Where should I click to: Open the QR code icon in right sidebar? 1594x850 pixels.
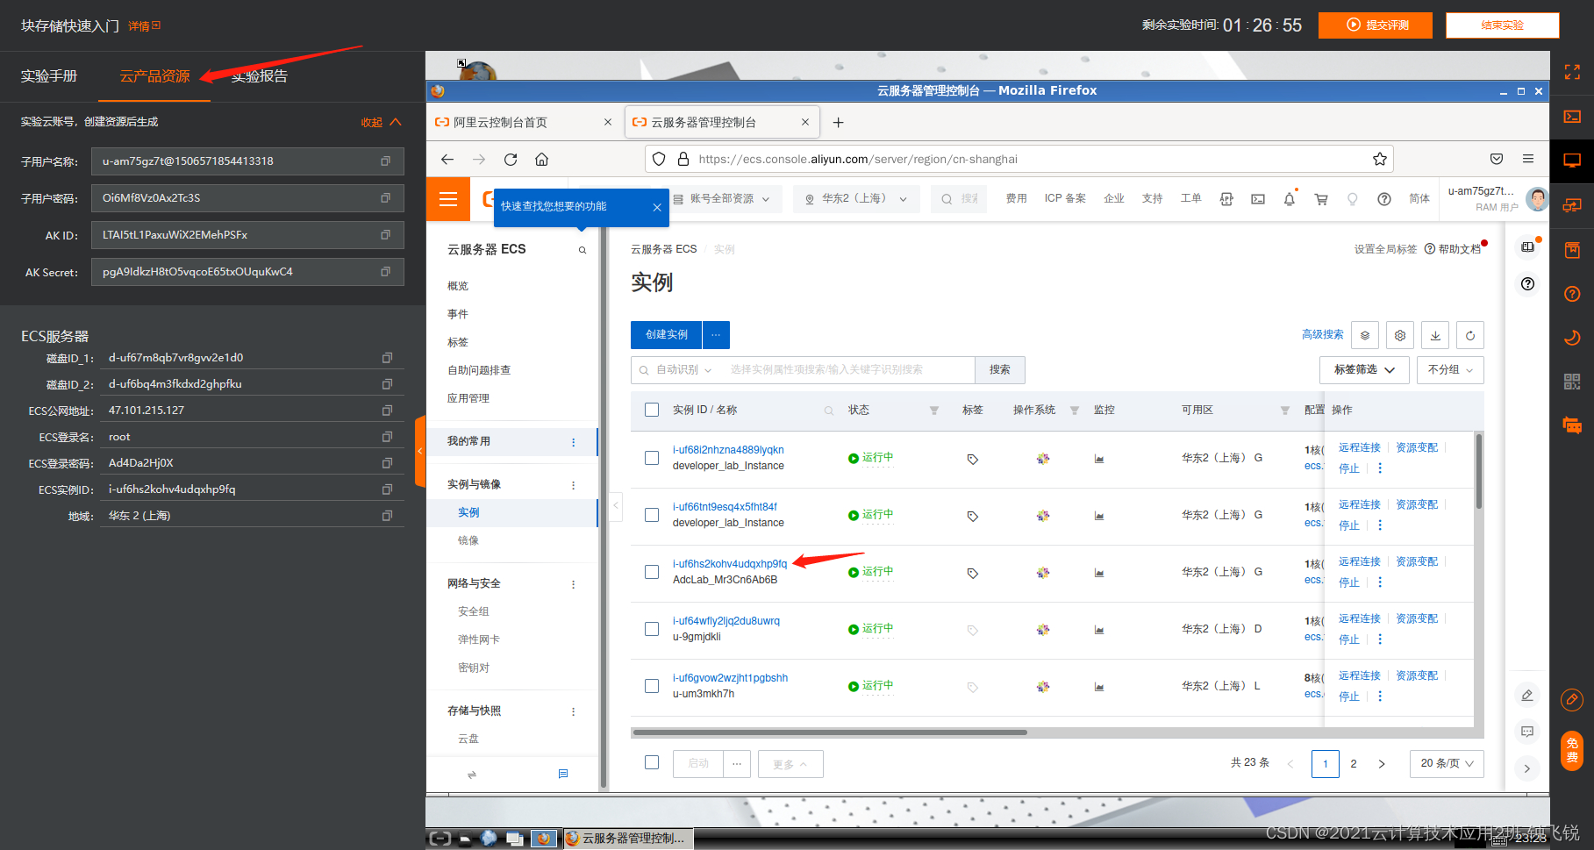1572,382
